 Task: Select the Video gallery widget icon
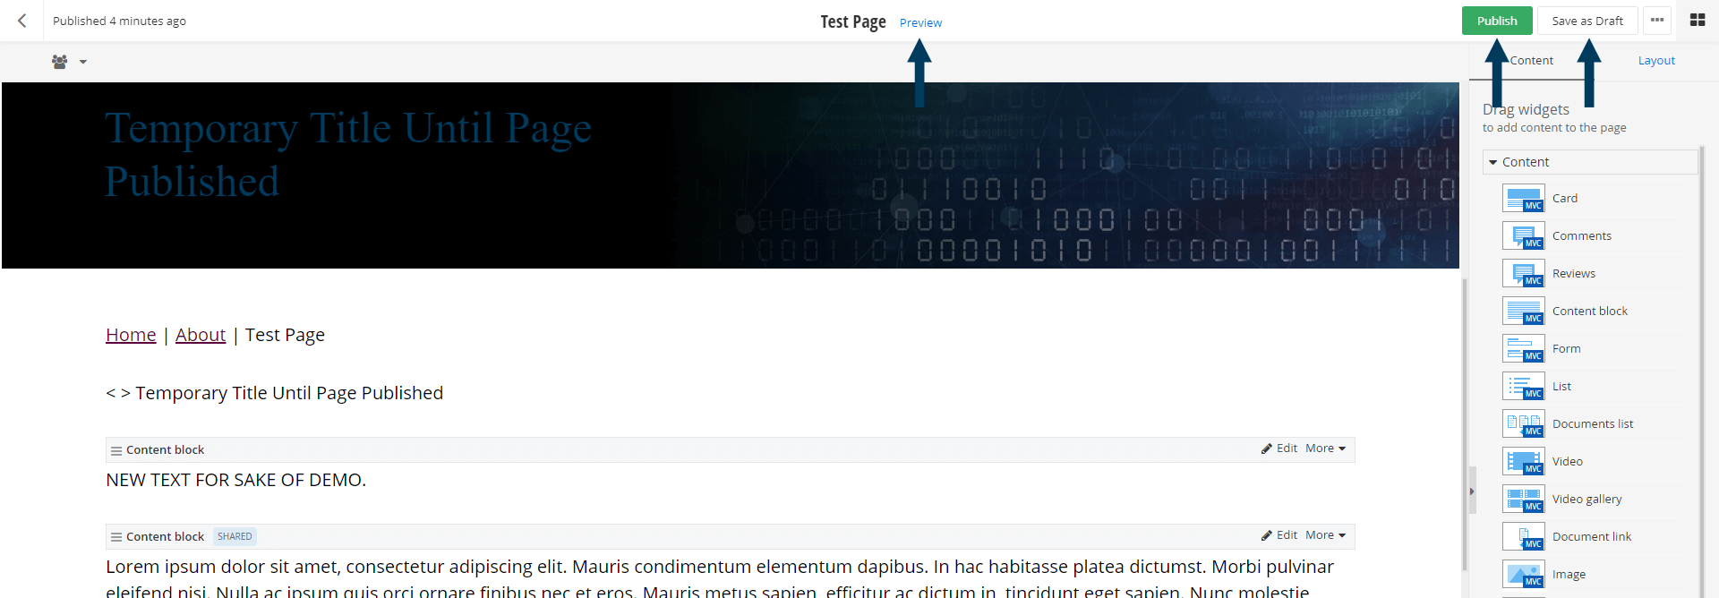point(1523,500)
